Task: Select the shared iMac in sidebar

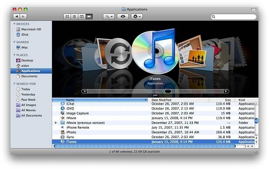Action: (31, 47)
